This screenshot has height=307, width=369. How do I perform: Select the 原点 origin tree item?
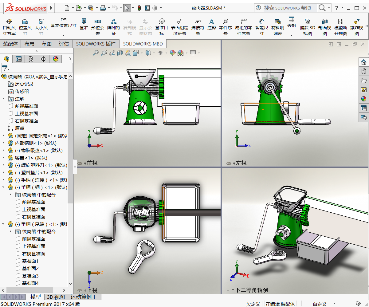coord(20,128)
